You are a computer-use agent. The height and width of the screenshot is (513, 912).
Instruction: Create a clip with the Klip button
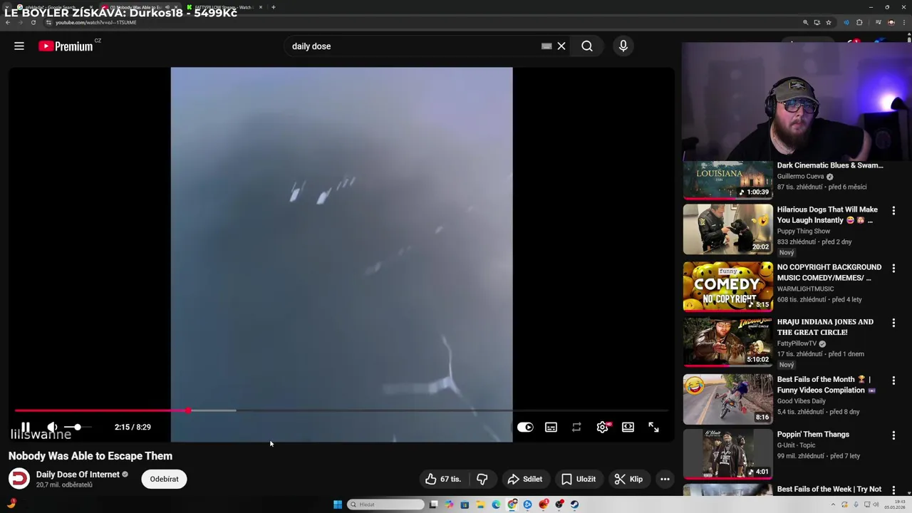[628, 479]
